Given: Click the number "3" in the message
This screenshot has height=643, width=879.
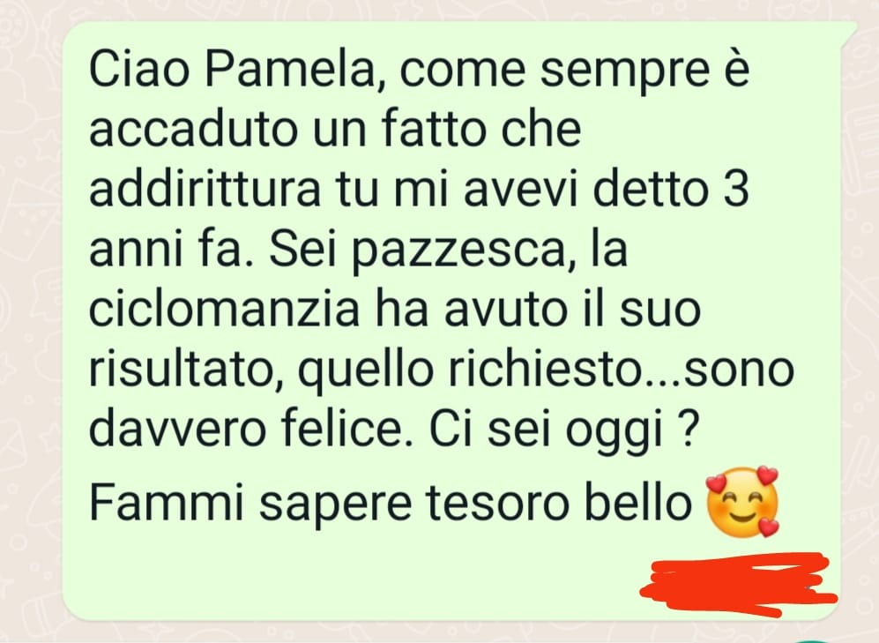Looking at the screenshot, I should 735,189.
